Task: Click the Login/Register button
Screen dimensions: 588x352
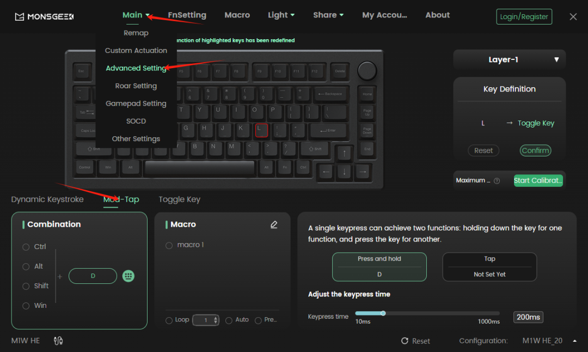Action: [x=524, y=16]
